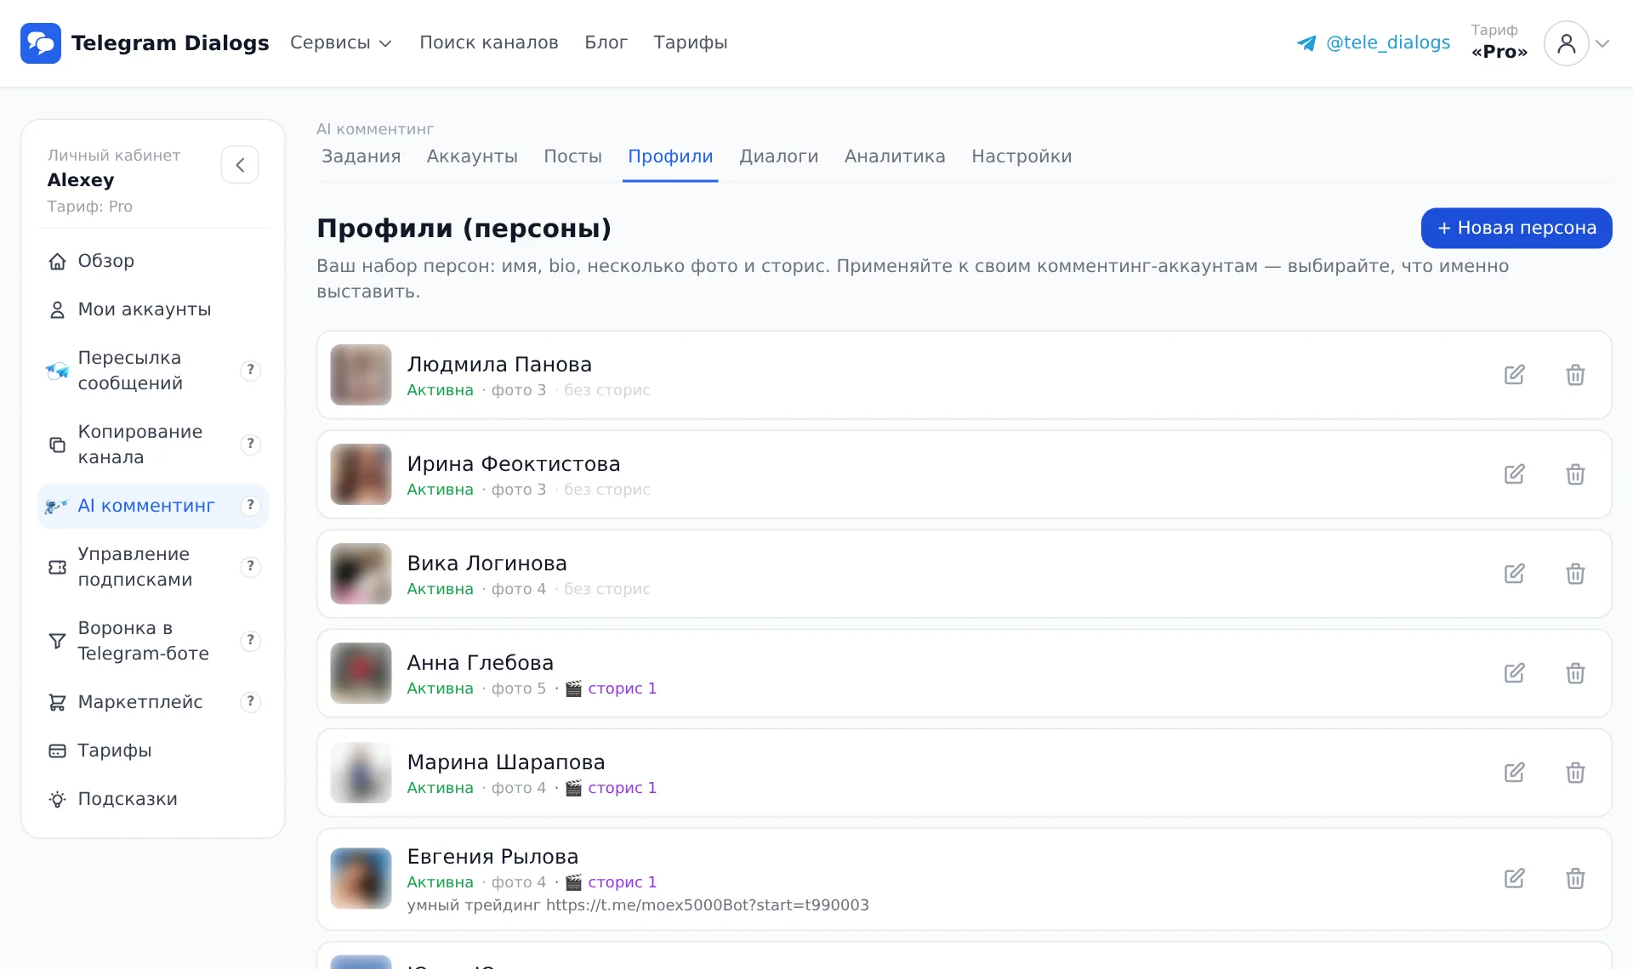Edit the Вика Логинова profile
The width and height of the screenshot is (1633, 969).
click(1514, 574)
